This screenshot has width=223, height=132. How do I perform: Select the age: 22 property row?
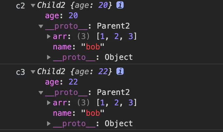[61, 82]
